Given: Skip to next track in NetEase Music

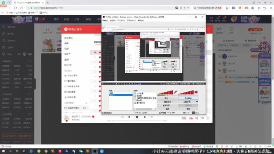Looking at the screenshot, I should [x=145, y=117].
